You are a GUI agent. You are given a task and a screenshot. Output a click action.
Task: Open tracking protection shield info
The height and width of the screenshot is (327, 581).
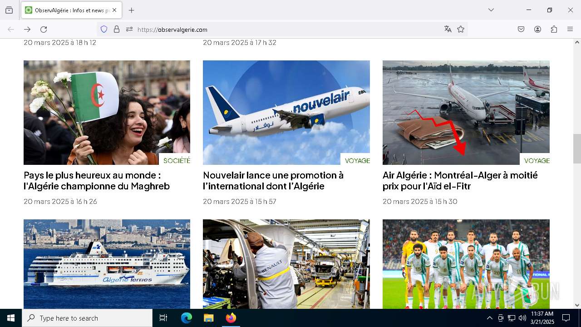tap(104, 30)
